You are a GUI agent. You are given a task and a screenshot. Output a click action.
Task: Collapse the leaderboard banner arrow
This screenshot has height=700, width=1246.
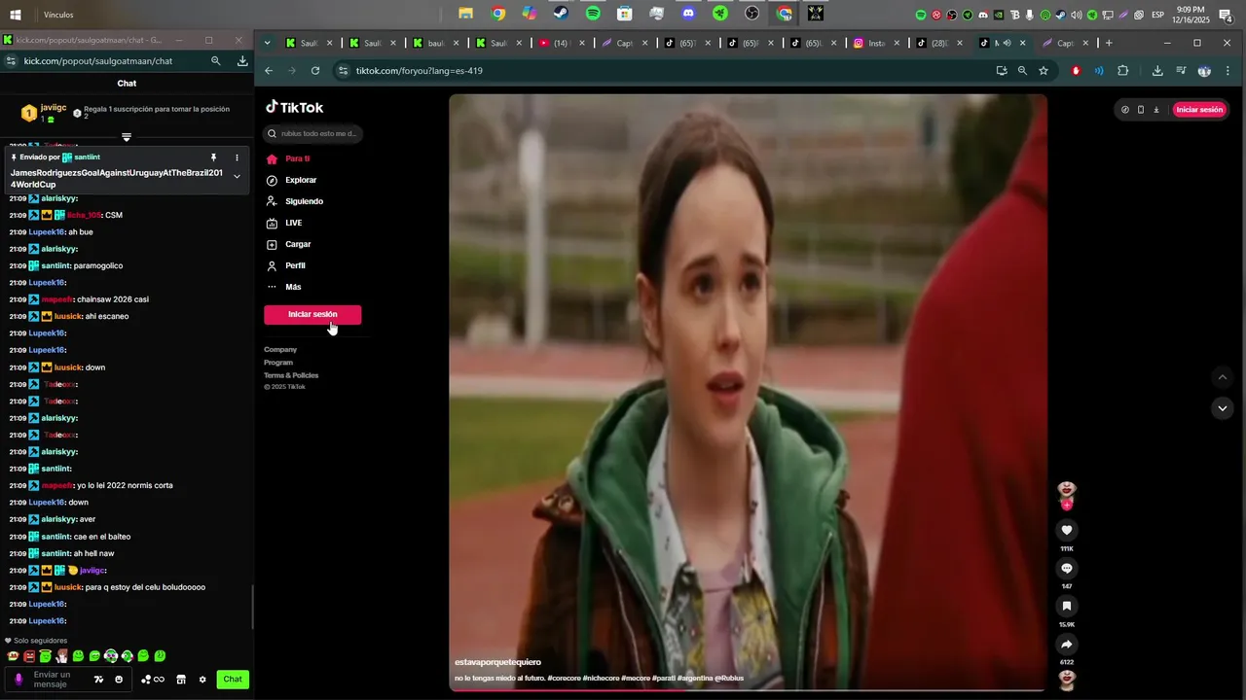(x=127, y=137)
